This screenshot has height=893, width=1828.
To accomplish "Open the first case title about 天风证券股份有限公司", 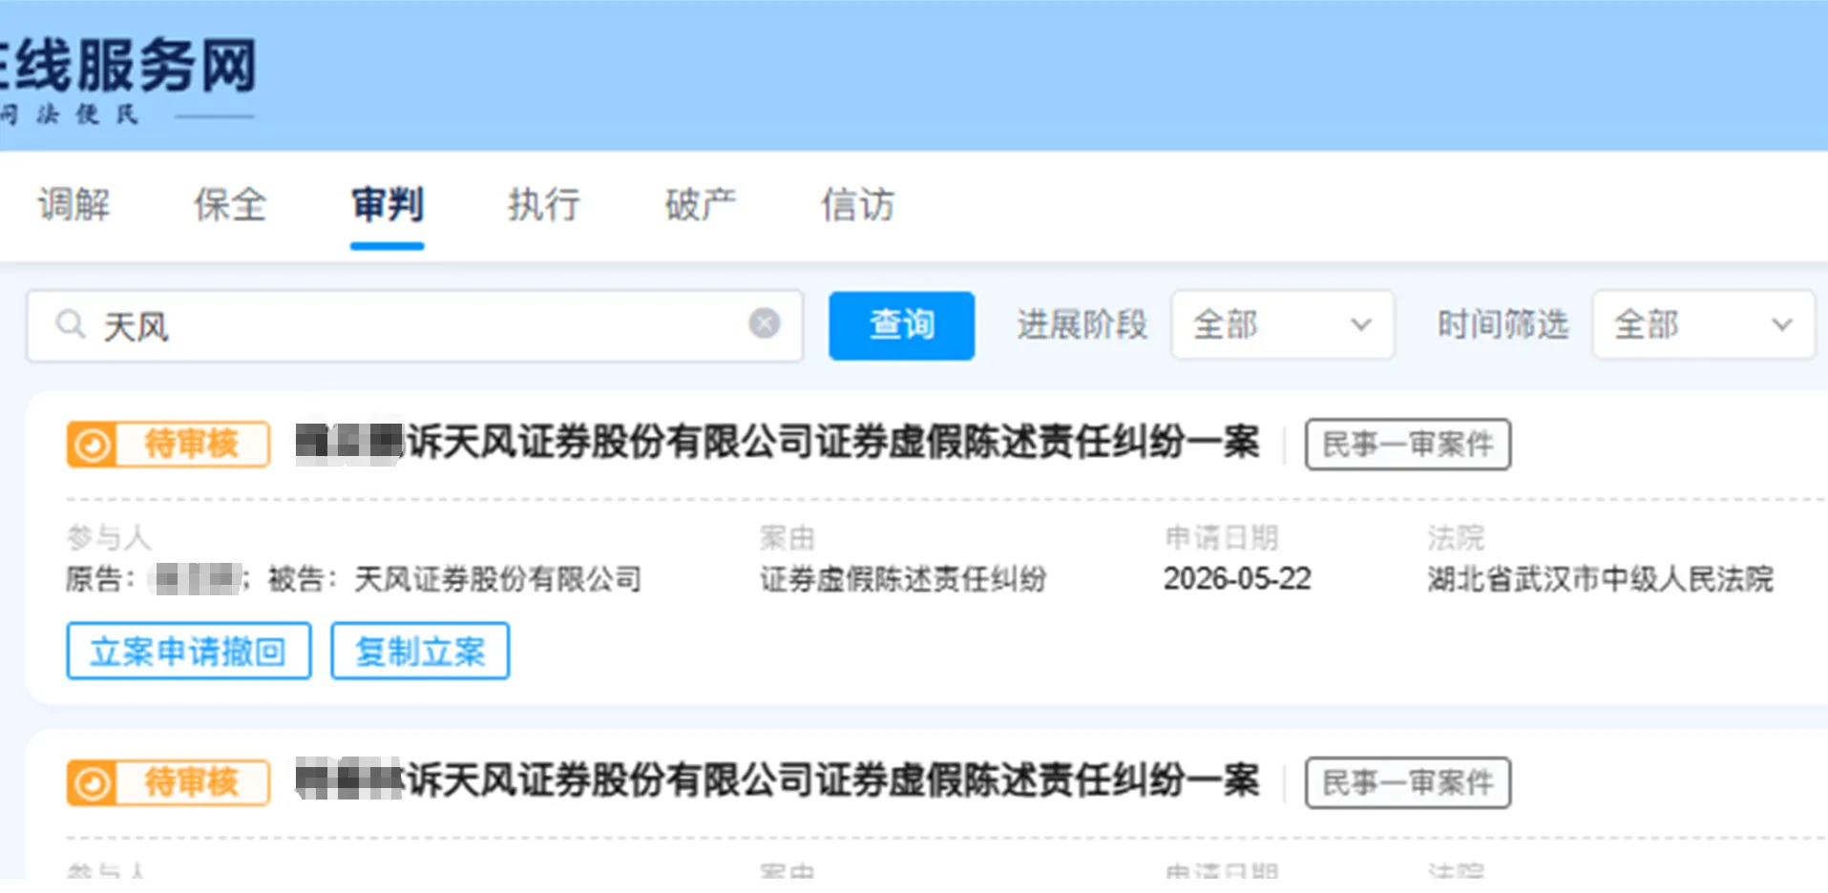I will point(778,443).
